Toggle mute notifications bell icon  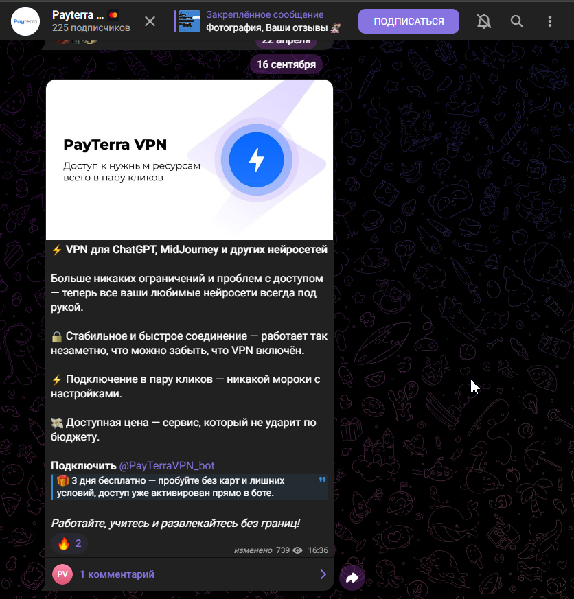(484, 21)
